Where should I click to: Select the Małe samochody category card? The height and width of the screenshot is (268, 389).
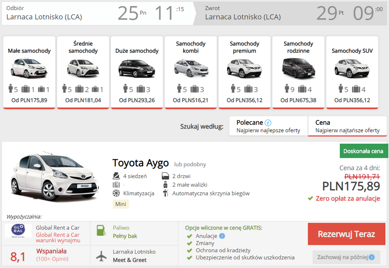[29, 73]
